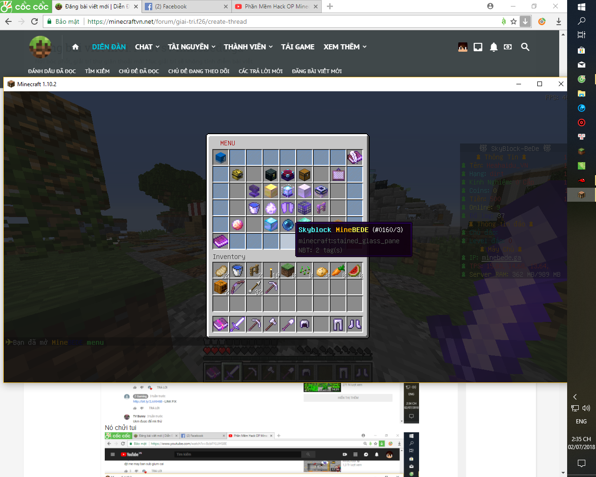Select the arrow stack in Inventory
The height and width of the screenshot is (477, 596).
click(x=254, y=287)
